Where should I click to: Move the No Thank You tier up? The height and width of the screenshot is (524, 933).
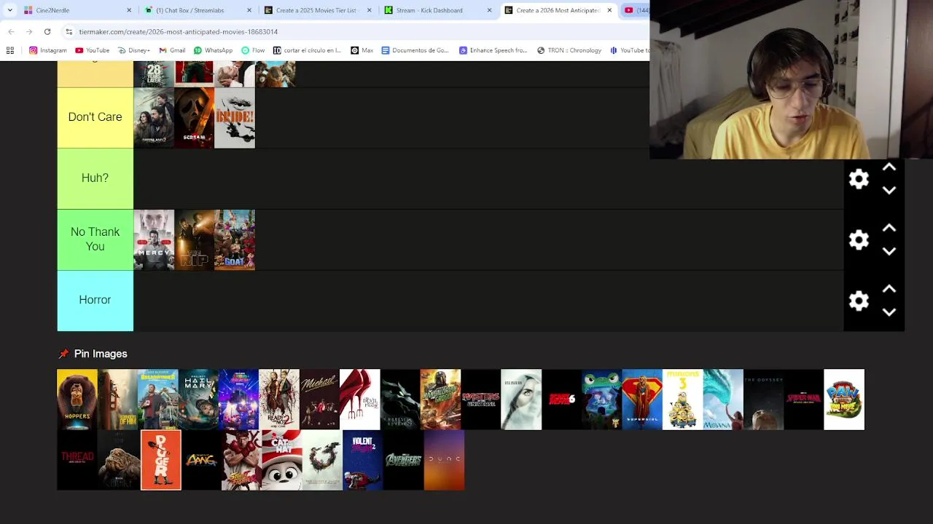point(889,229)
